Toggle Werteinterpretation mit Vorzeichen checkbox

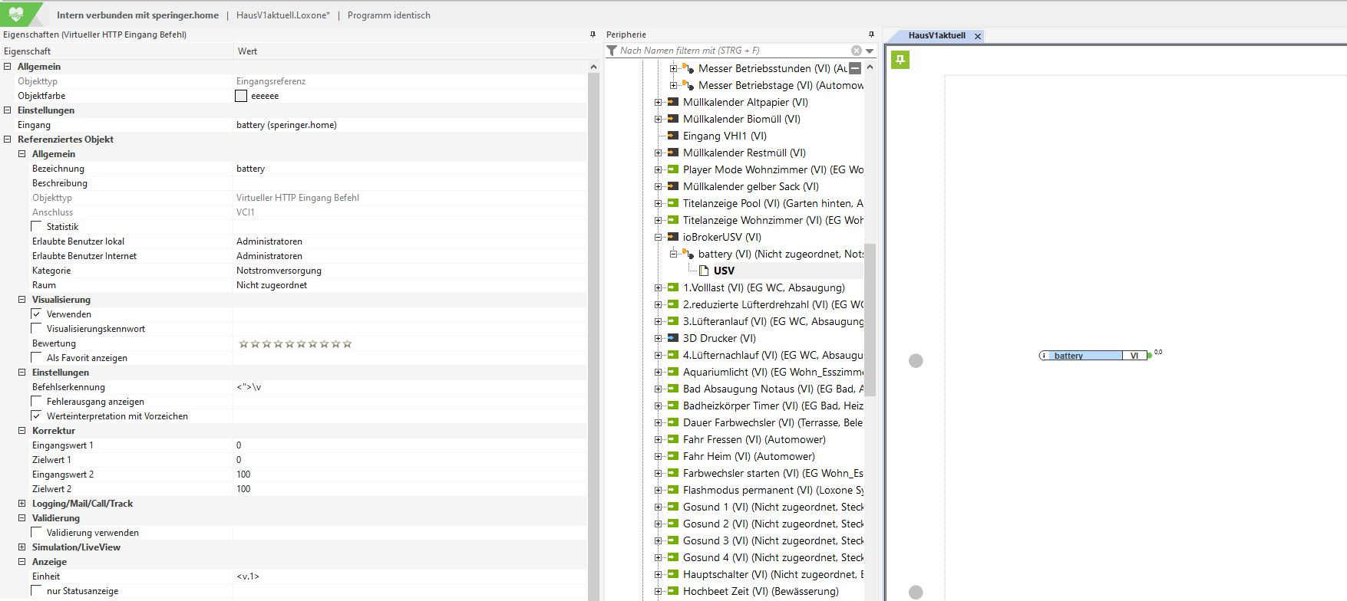(37, 416)
